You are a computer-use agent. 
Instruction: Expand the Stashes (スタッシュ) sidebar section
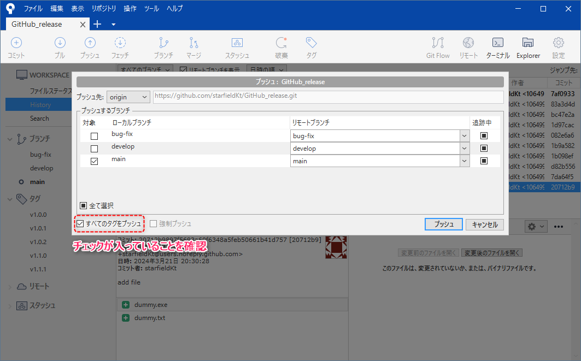[10, 306]
